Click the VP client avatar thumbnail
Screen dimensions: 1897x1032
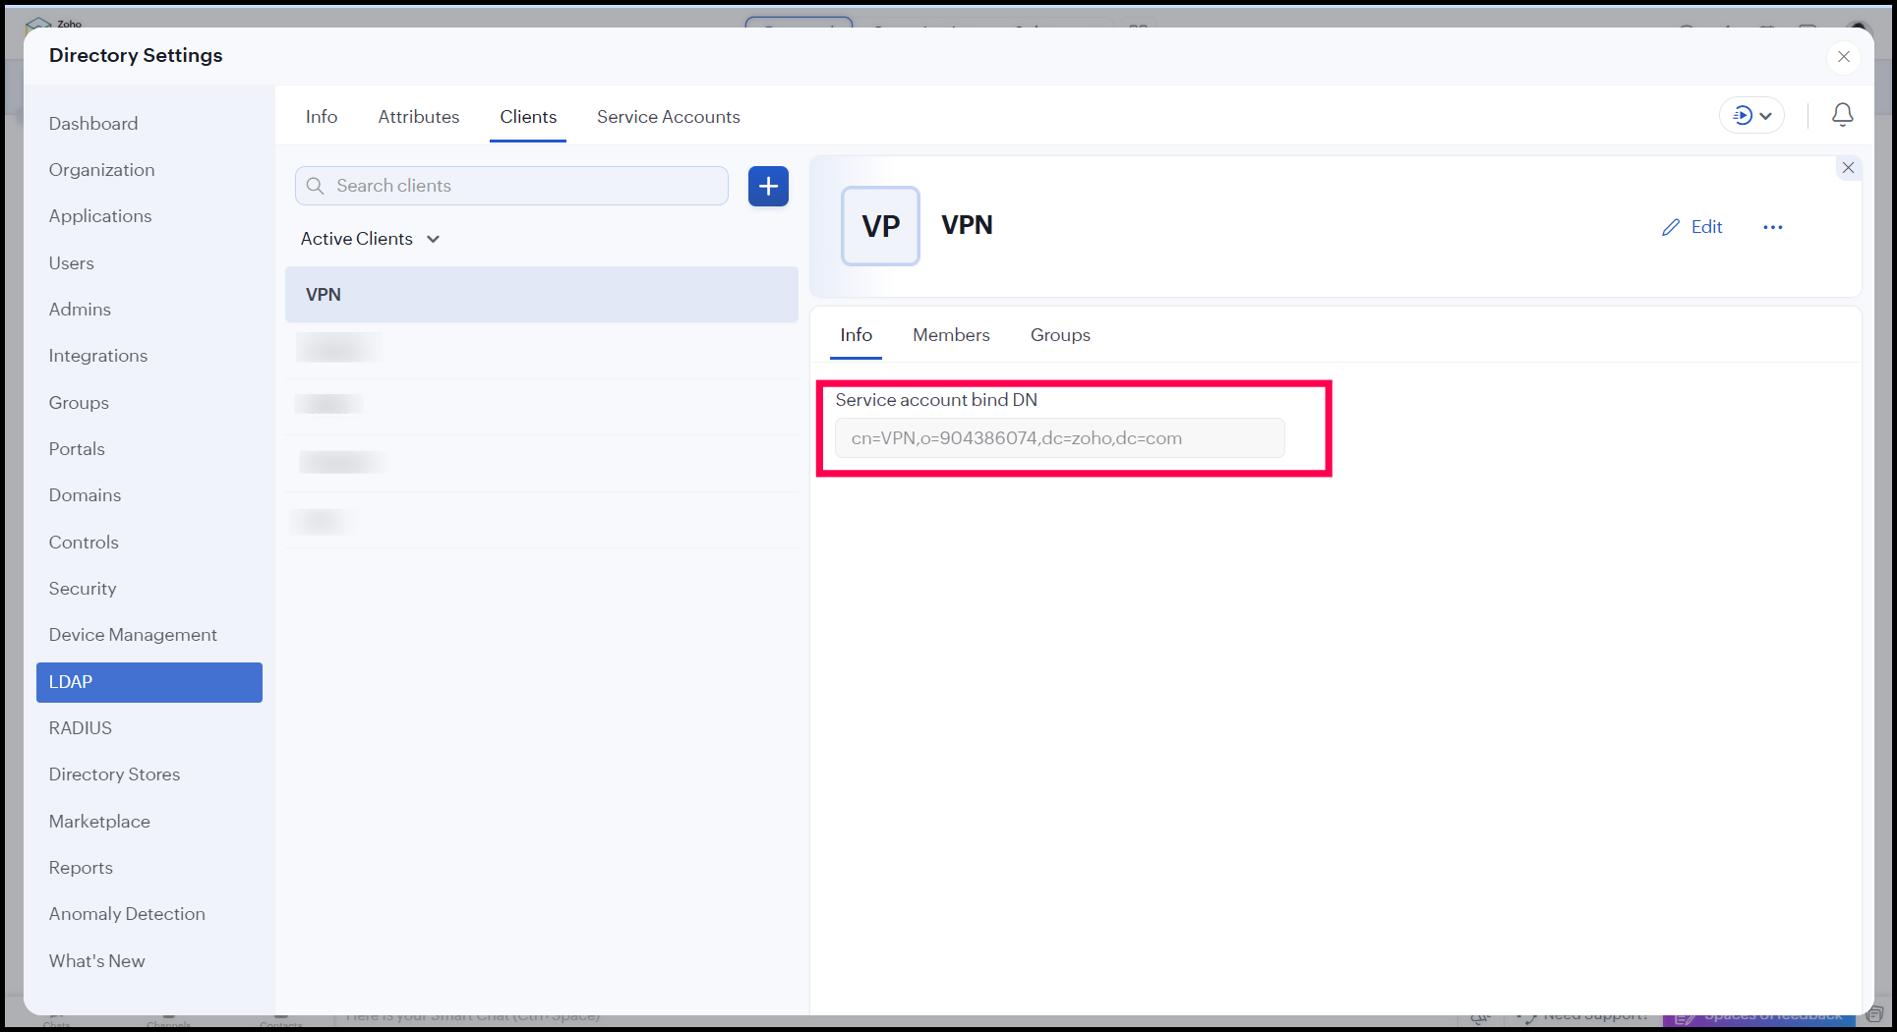coord(880,226)
